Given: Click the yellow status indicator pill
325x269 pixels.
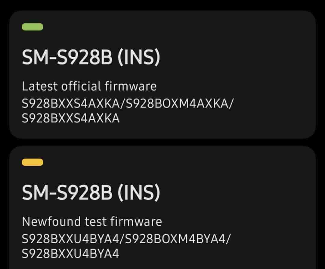Looking at the screenshot, I should 32,162.
